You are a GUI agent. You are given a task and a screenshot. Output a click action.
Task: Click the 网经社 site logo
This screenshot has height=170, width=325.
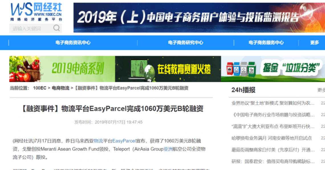click(x=36, y=12)
